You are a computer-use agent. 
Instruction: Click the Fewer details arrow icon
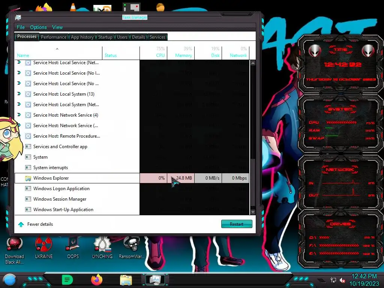click(x=21, y=224)
